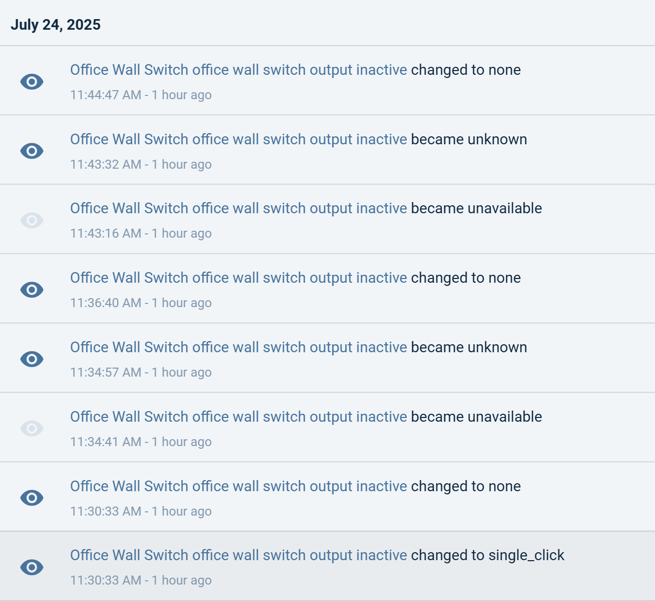This screenshot has height=601, width=655.
Task: Open the entity link in the 11:44:47 AM entry
Action: point(239,70)
